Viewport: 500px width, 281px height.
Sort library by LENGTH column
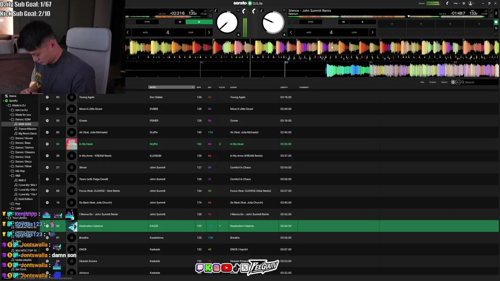pos(284,87)
